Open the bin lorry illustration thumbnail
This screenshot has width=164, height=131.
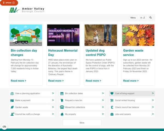tap(26, 35)
